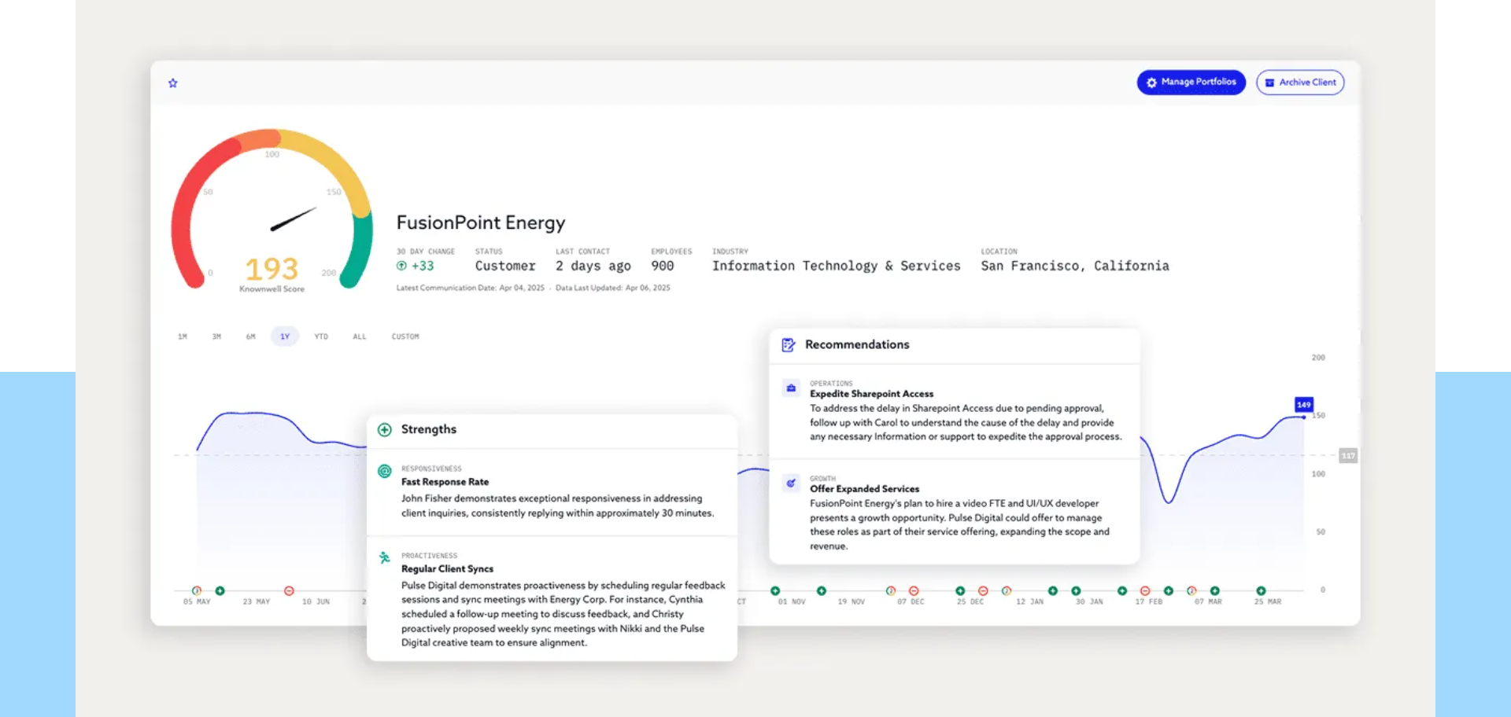Click the Proactiveness running figure icon
This screenshot has width=1511, height=717.
tap(385, 558)
